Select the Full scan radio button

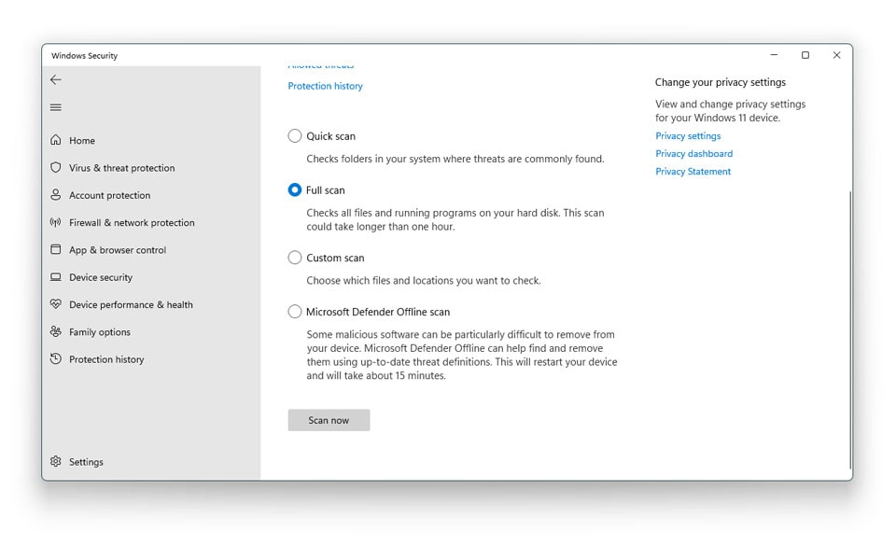[x=294, y=189]
